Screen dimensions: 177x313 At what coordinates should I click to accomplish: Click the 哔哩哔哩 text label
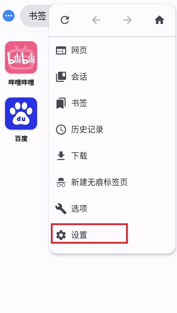pyautogui.click(x=21, y=82)
